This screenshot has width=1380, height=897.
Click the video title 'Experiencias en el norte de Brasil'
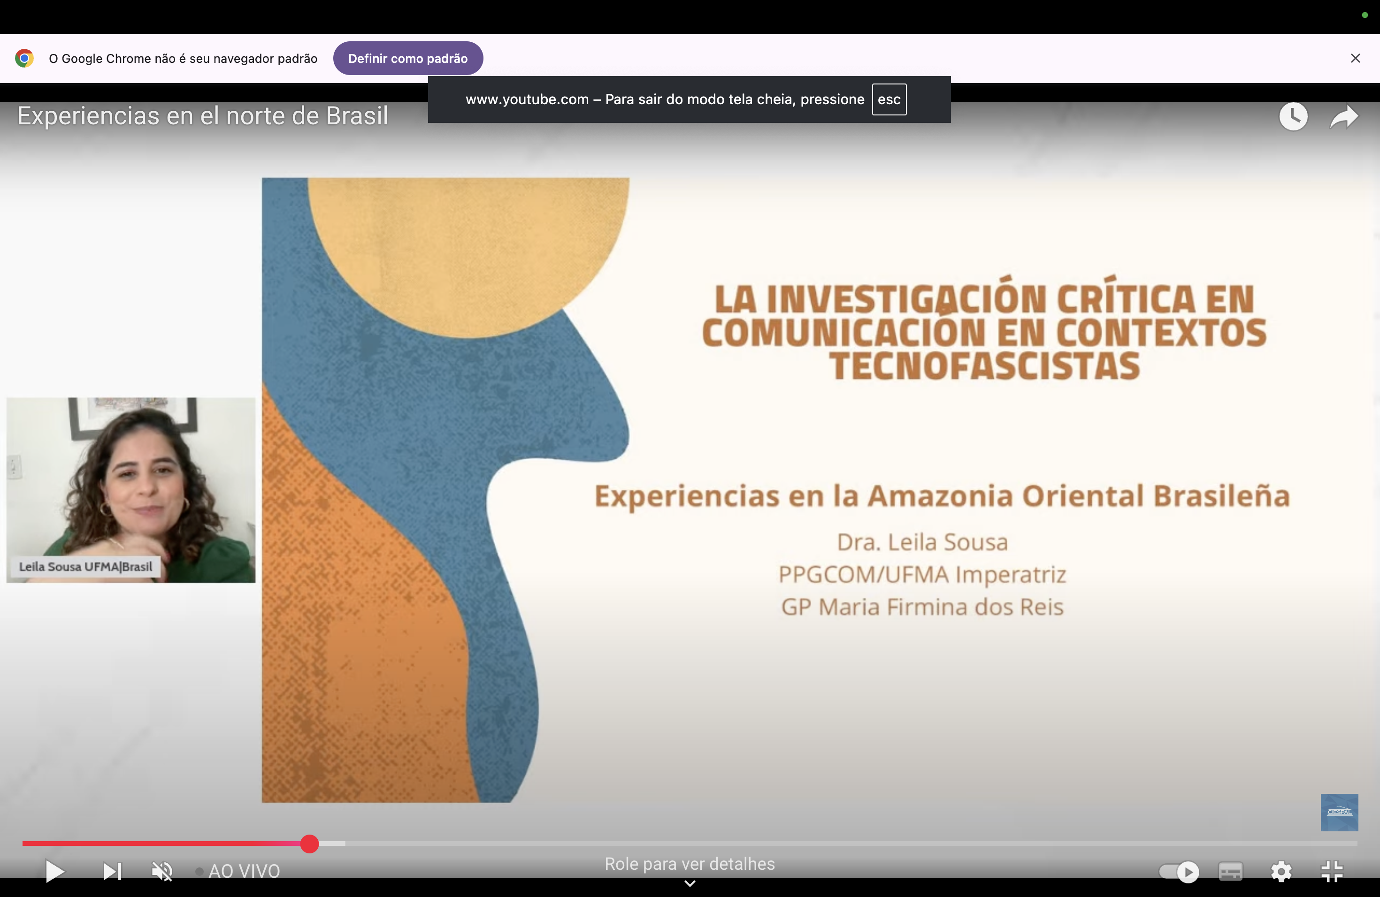point(202,116)
